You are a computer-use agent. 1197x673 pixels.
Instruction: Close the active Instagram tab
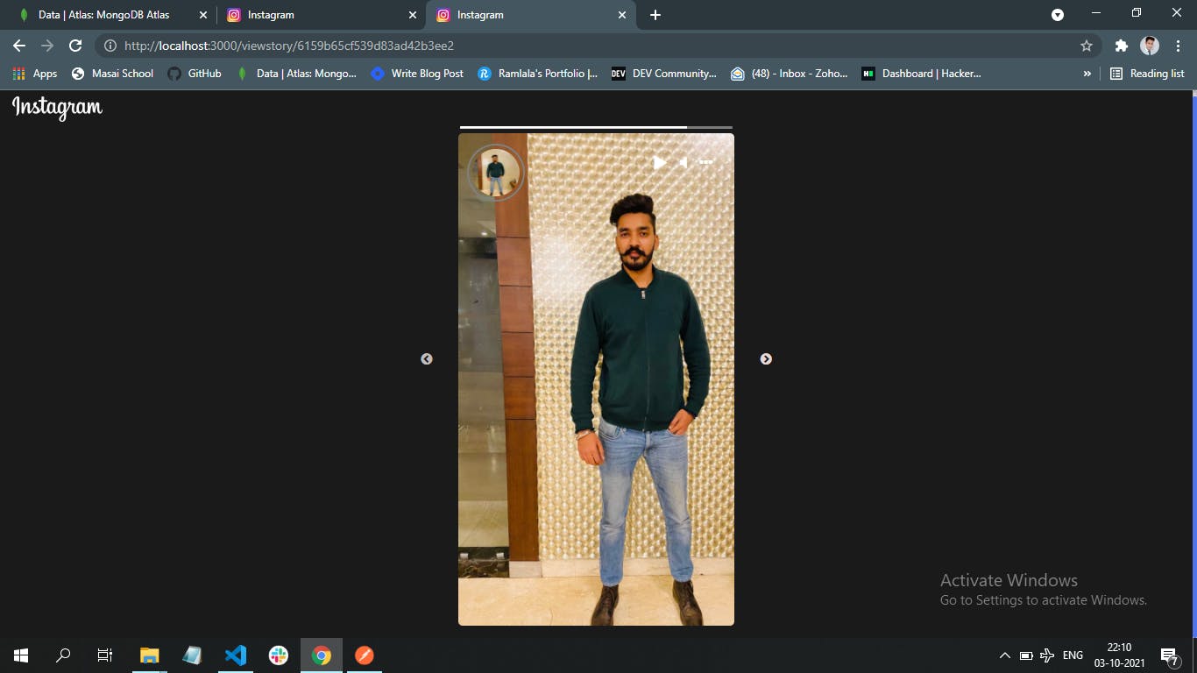click(622, 15)
